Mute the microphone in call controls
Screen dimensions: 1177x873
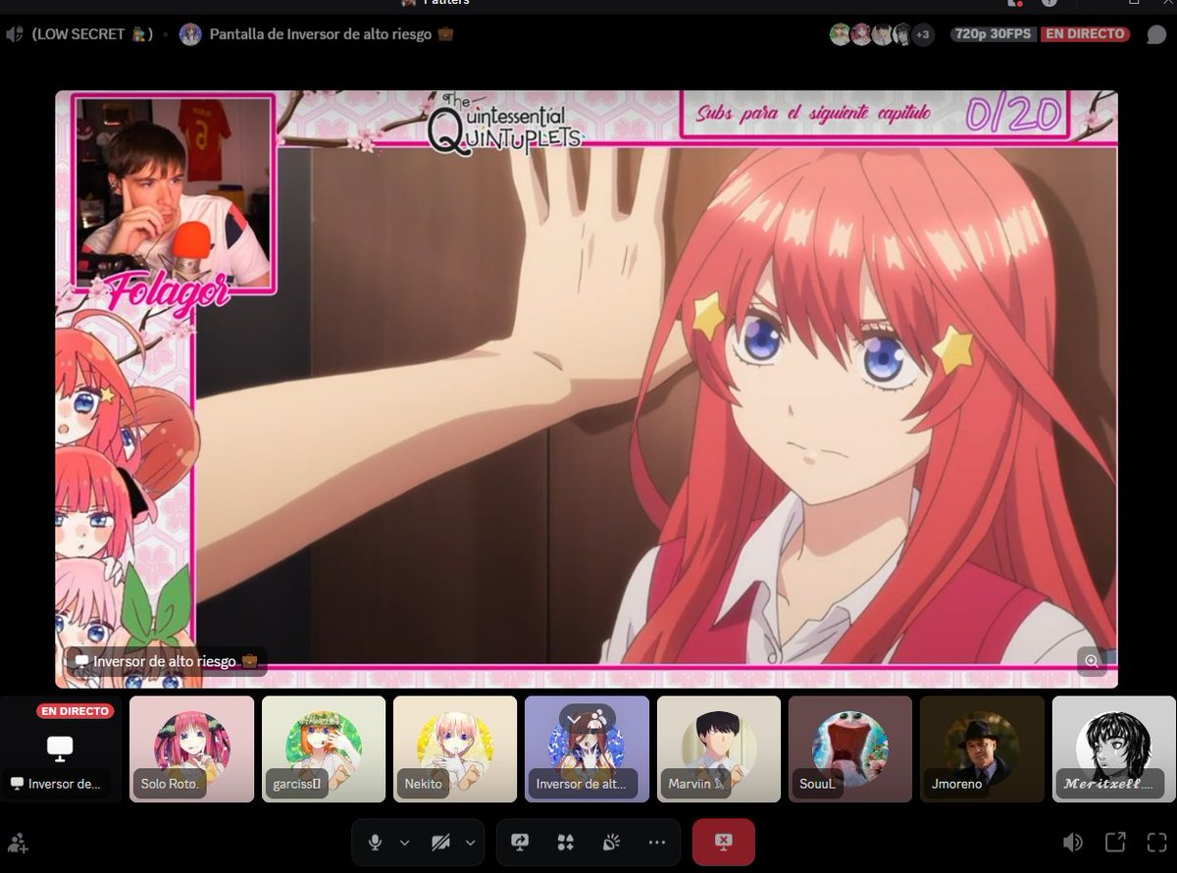coord(374,843)
